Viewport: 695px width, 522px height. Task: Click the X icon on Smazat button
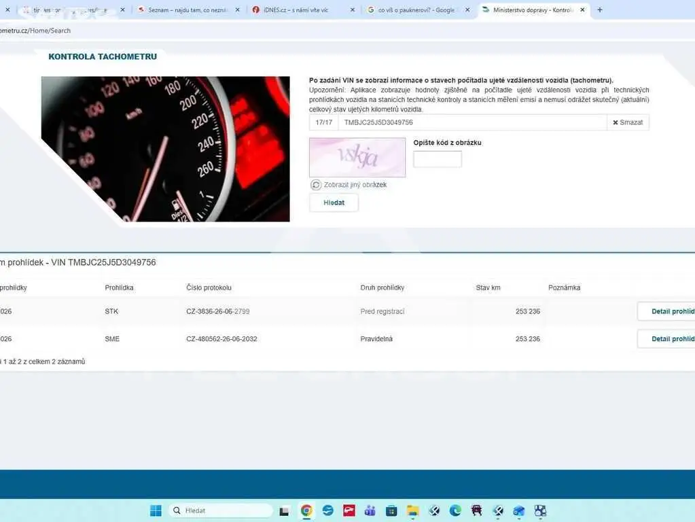coord(616,122)
